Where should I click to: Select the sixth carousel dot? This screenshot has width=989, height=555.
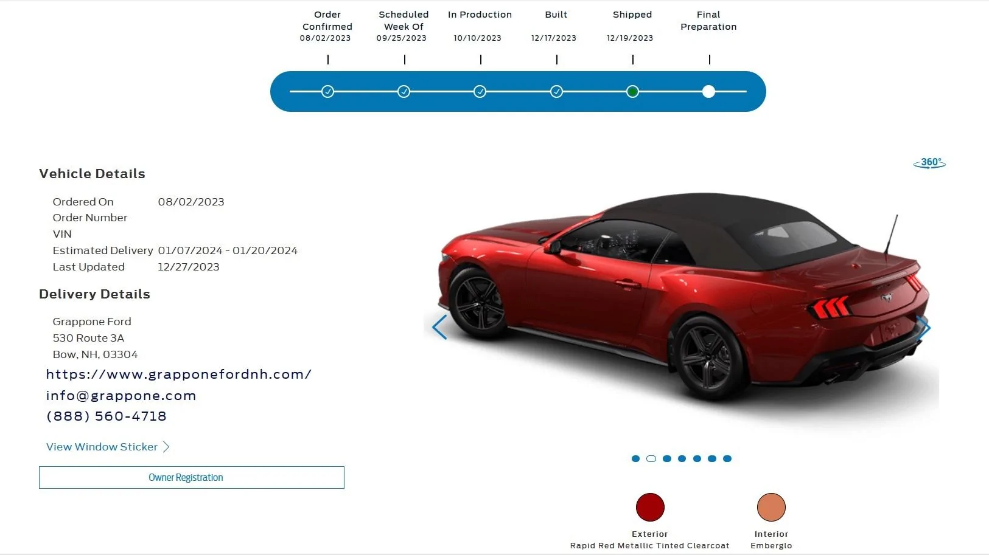coord(712,459)
